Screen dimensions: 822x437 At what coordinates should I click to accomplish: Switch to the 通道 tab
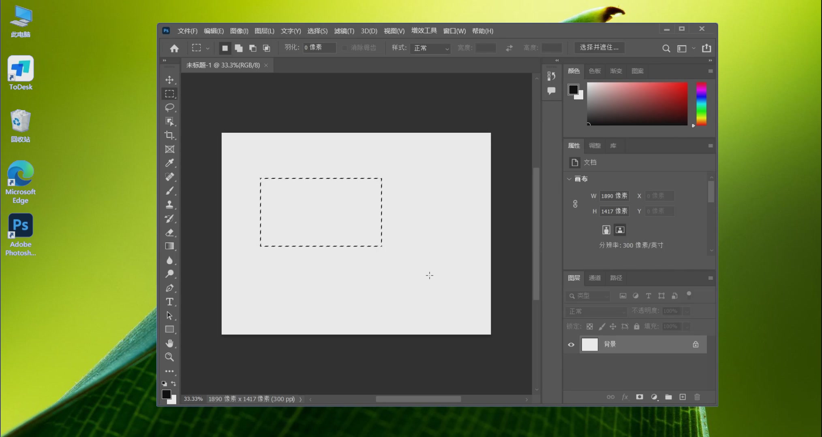point(595,278)
